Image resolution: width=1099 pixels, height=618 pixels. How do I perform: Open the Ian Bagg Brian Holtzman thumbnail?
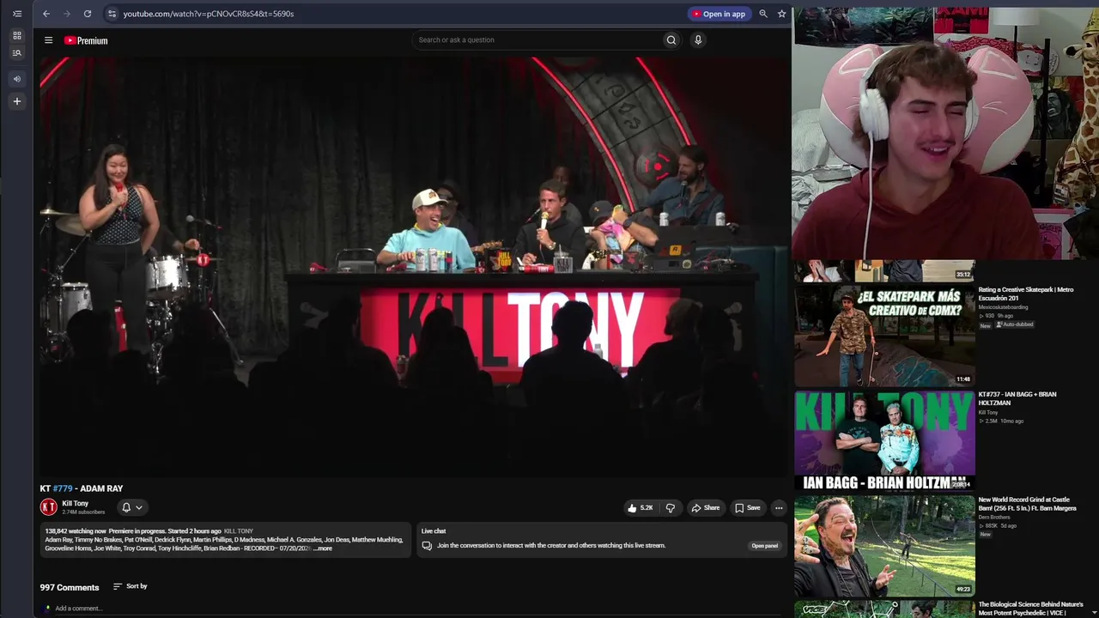(884, 441)
